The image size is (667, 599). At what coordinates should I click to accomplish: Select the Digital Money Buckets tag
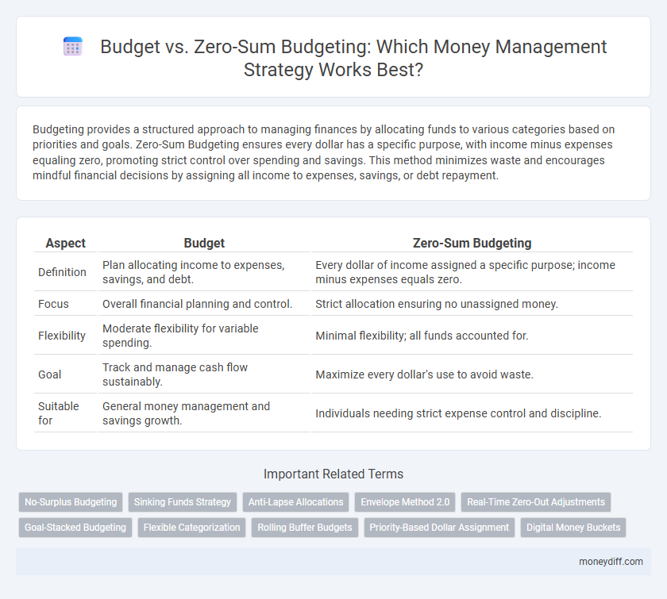(573, 527)
